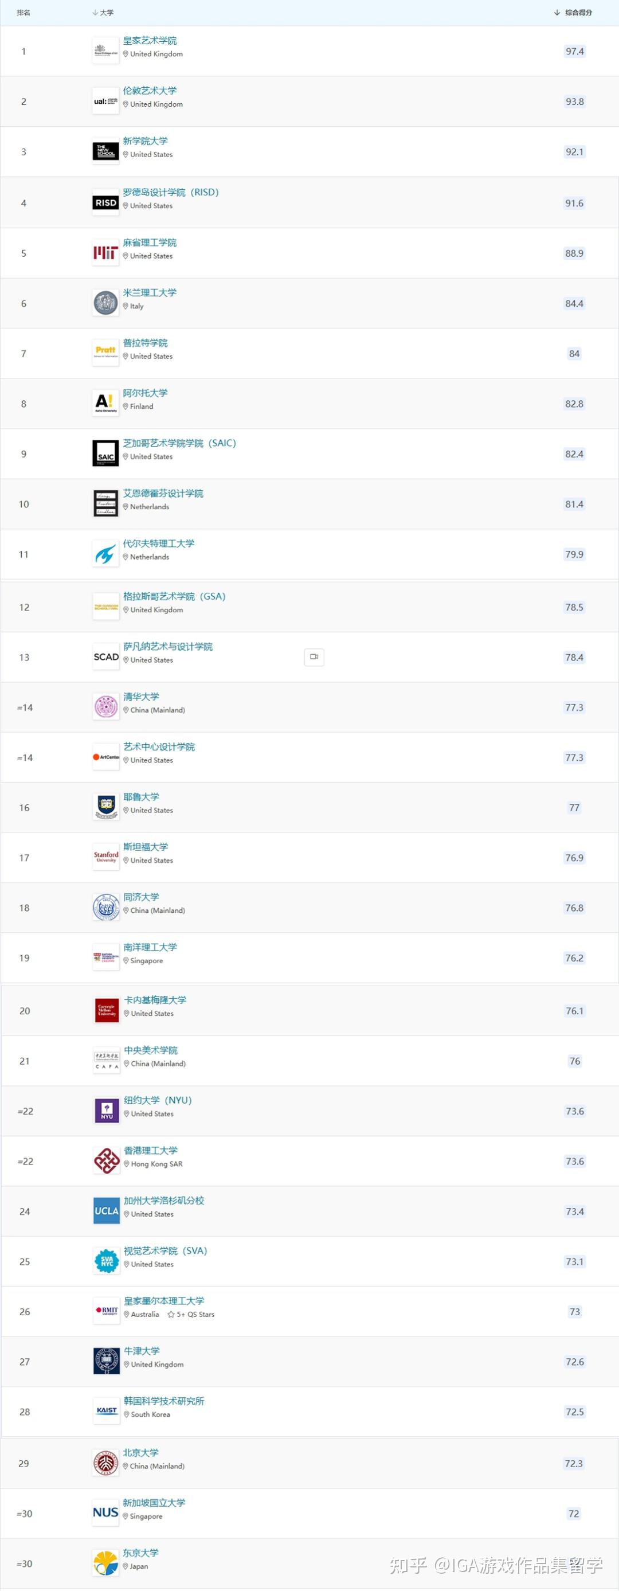Click the SAIC logo icon
This screenshot has width=619, height=1591.
105,454
